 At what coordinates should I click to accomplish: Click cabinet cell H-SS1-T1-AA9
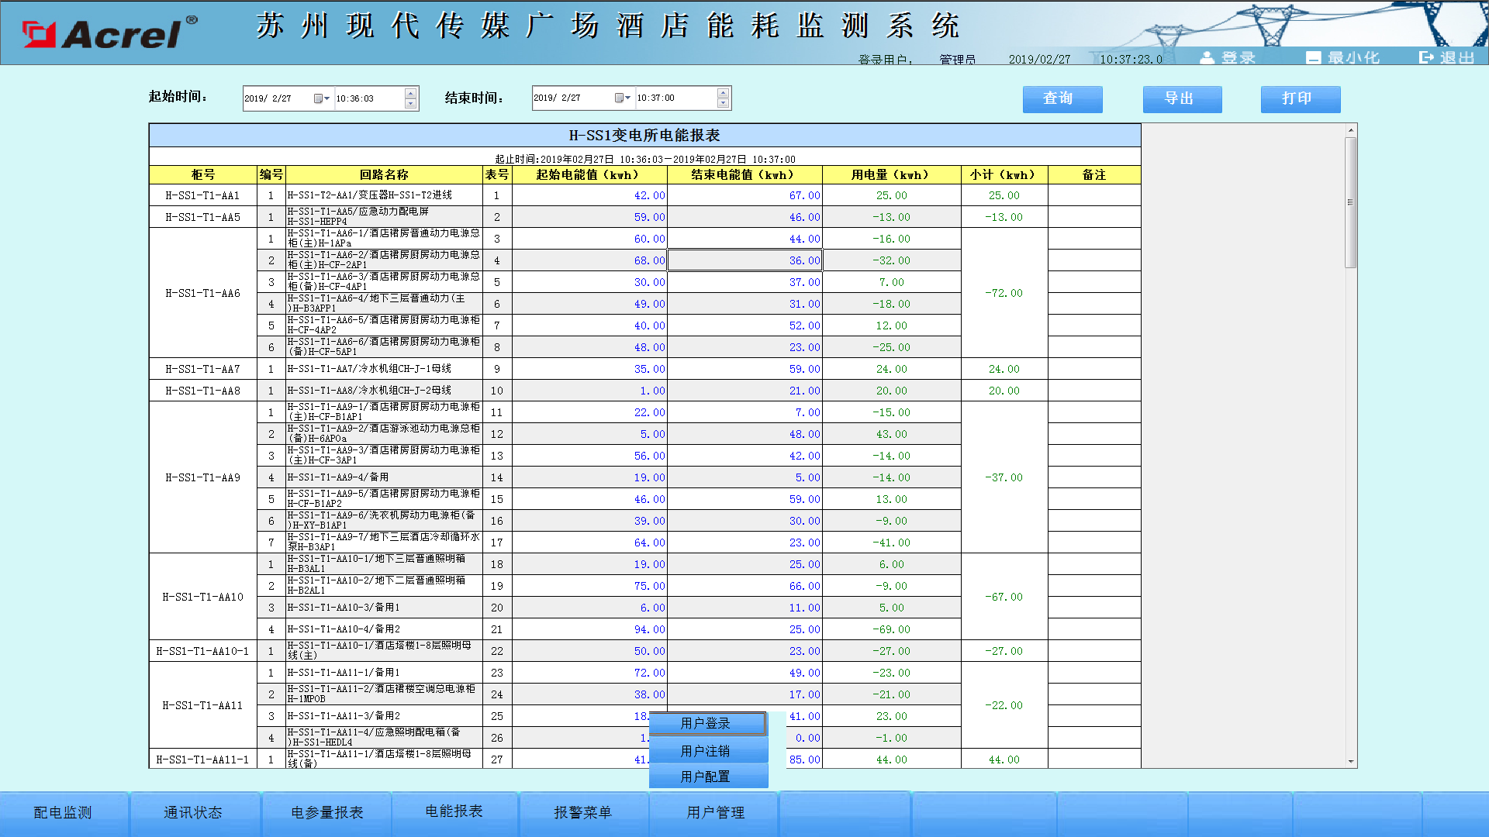203,477
